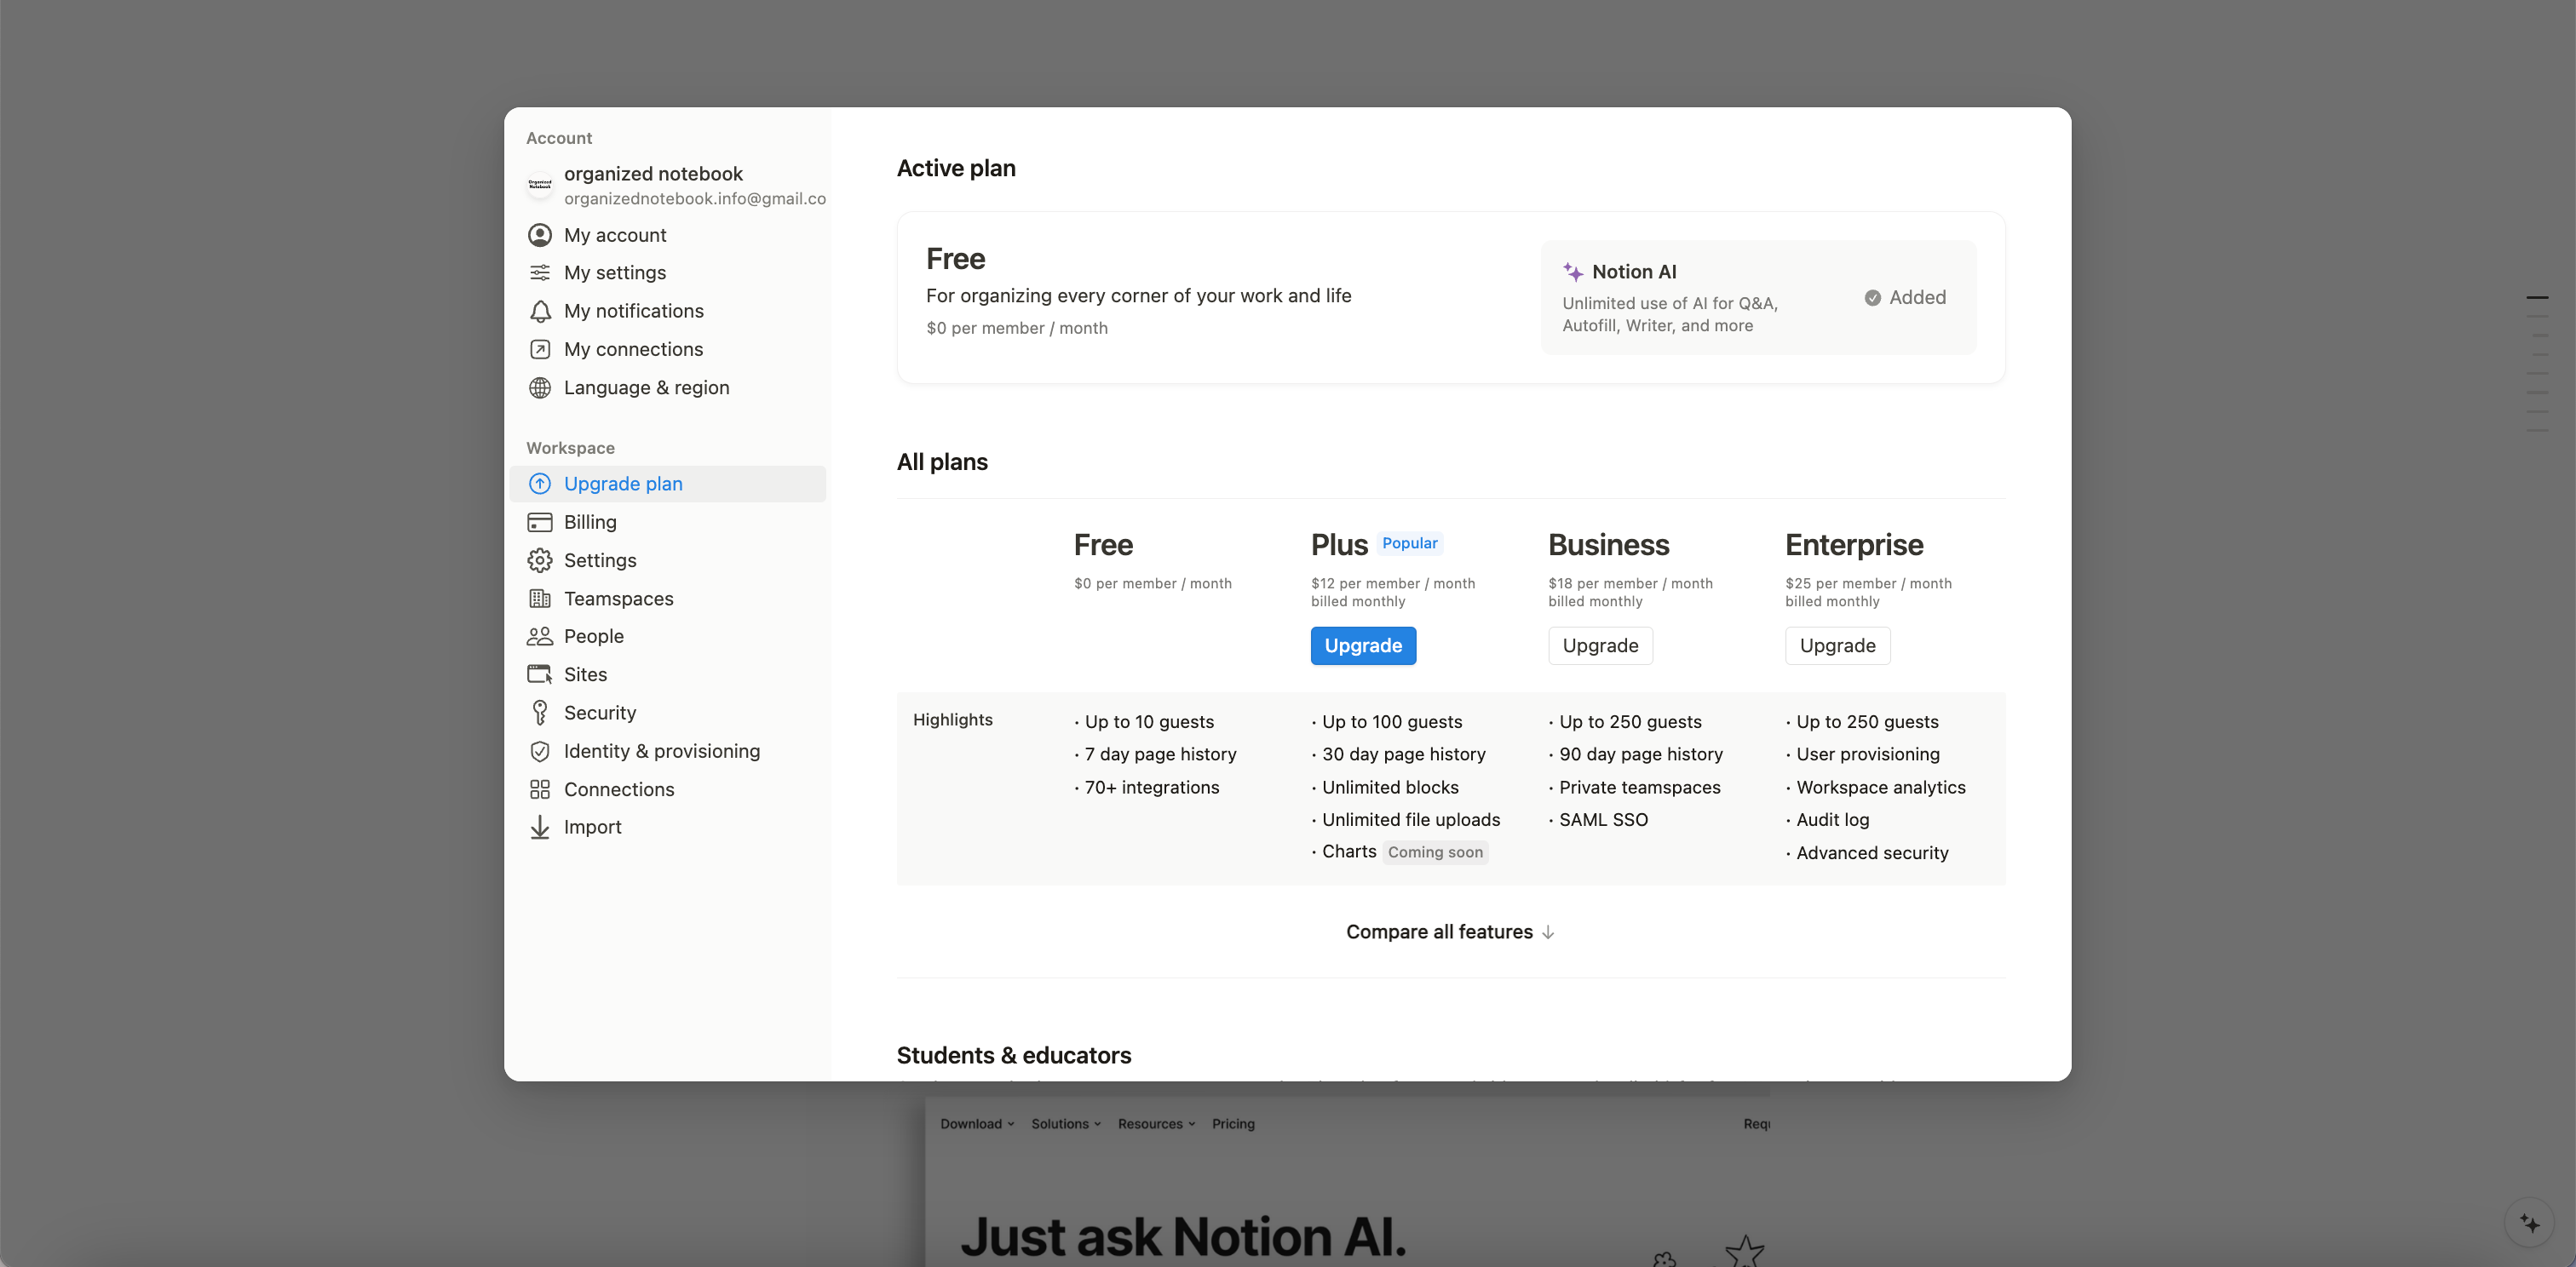Upgrade to the Enterprise plan
Viewport: 2576px width, 1267px height.
[1837, 645]
